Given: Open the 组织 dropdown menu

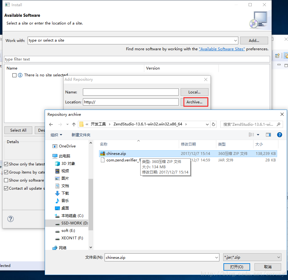Looking at the screenshot, I should [x=56, y=135].
